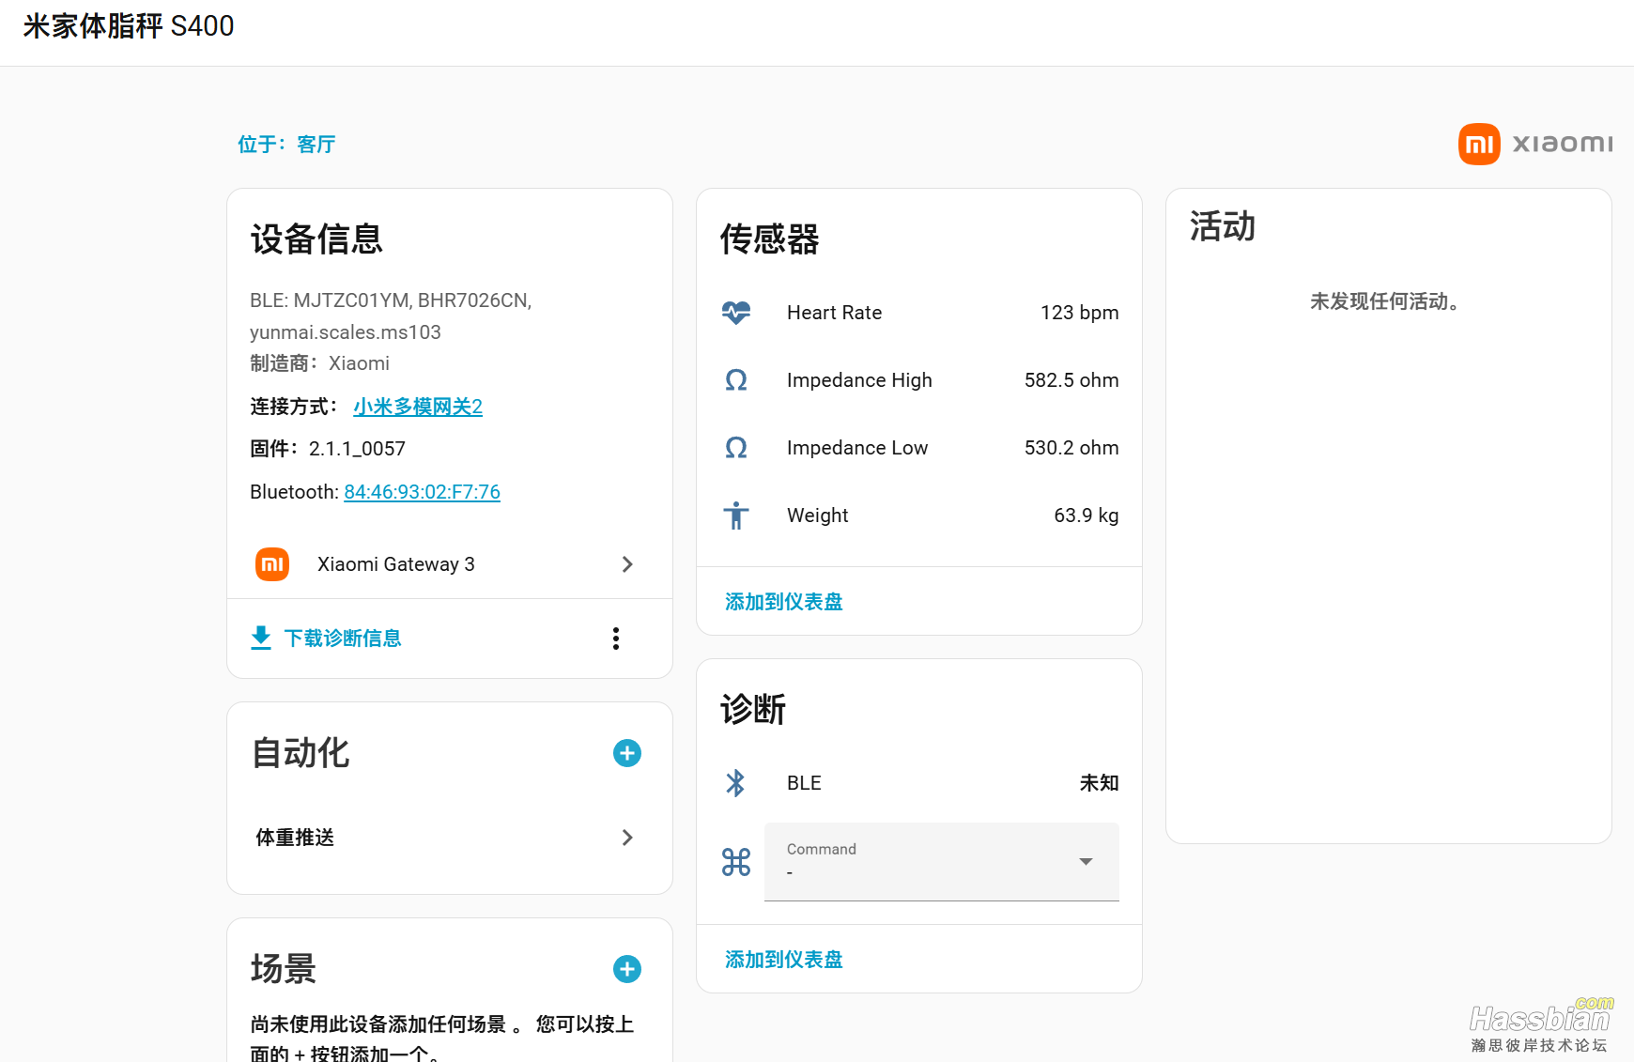Click the Xiaomi brand logo
Screen dimensions: 1634x1062
1534,145
